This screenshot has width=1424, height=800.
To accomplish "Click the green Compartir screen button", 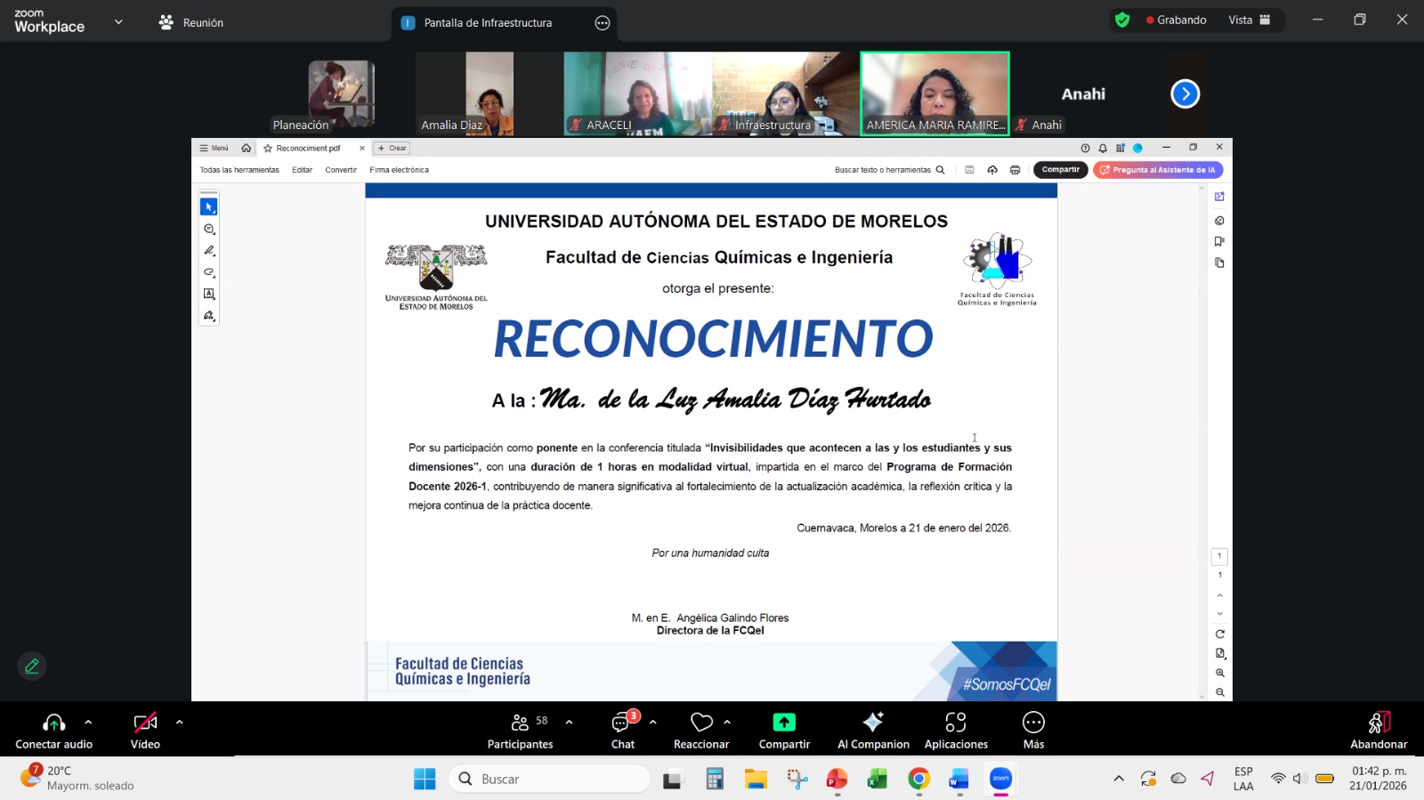I will (784, 723).
